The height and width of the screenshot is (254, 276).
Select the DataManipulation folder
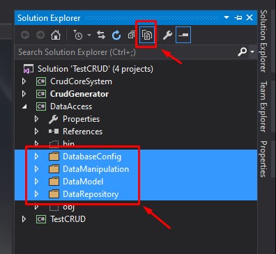coord(95,169)
